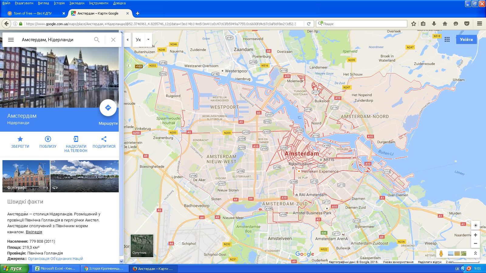Close the Town of free tab
Screen dimensions: 486x273
[63, 13]
